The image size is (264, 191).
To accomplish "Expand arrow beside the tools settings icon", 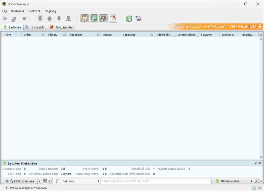I will [x=261, y=181].
